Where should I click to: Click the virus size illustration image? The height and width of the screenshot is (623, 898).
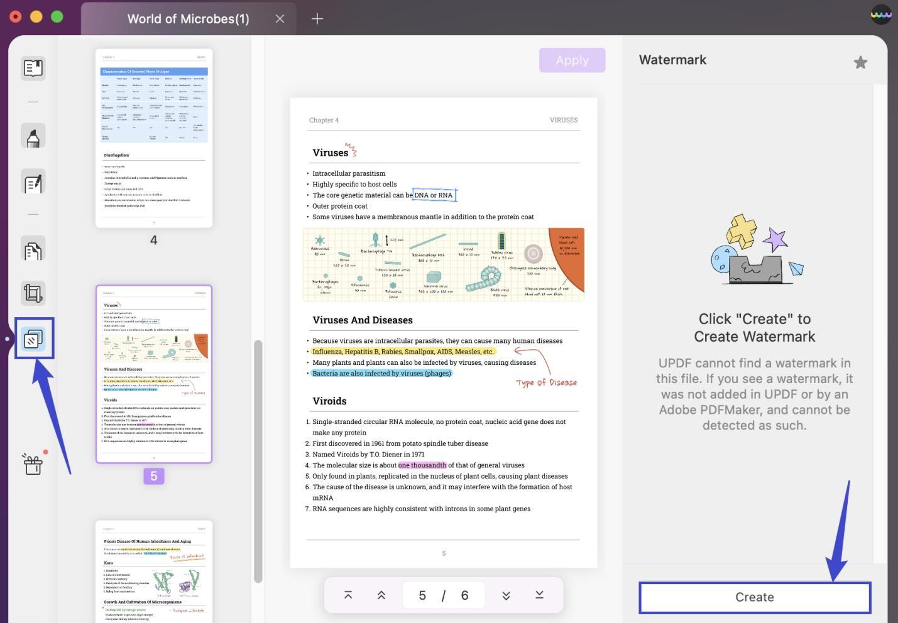pyautogui.click(x=444, y=264)
